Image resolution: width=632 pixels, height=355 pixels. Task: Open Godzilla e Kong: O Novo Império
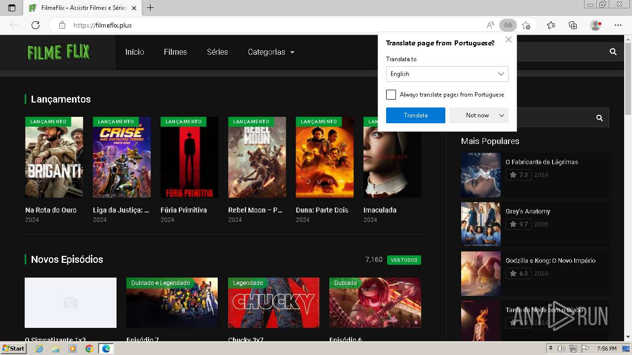(551, 260)
